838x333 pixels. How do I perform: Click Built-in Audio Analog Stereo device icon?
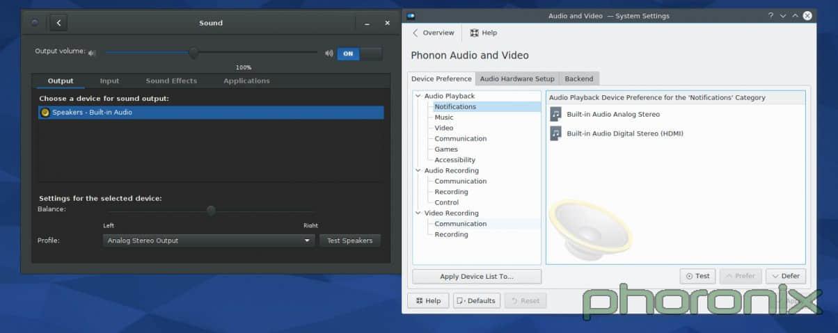(x=555, y=114)
